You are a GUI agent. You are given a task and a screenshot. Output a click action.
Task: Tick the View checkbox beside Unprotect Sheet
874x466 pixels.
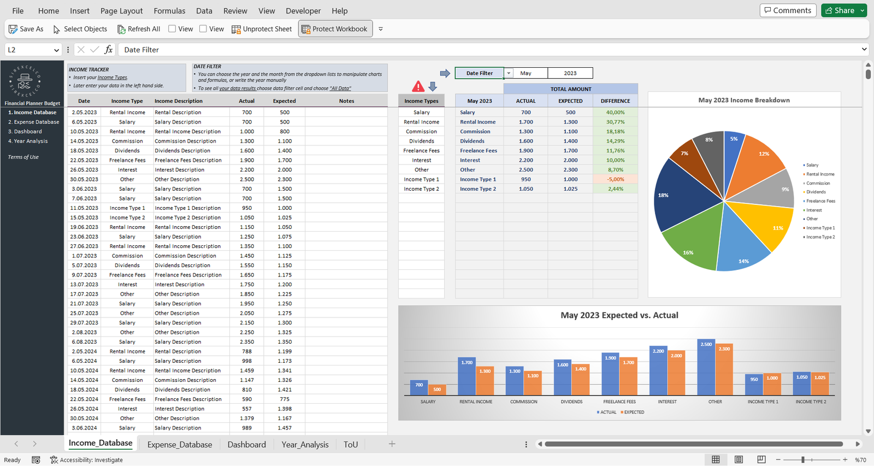203,29
